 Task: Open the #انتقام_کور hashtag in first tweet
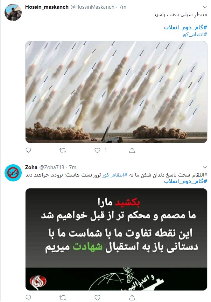point(195,35)
